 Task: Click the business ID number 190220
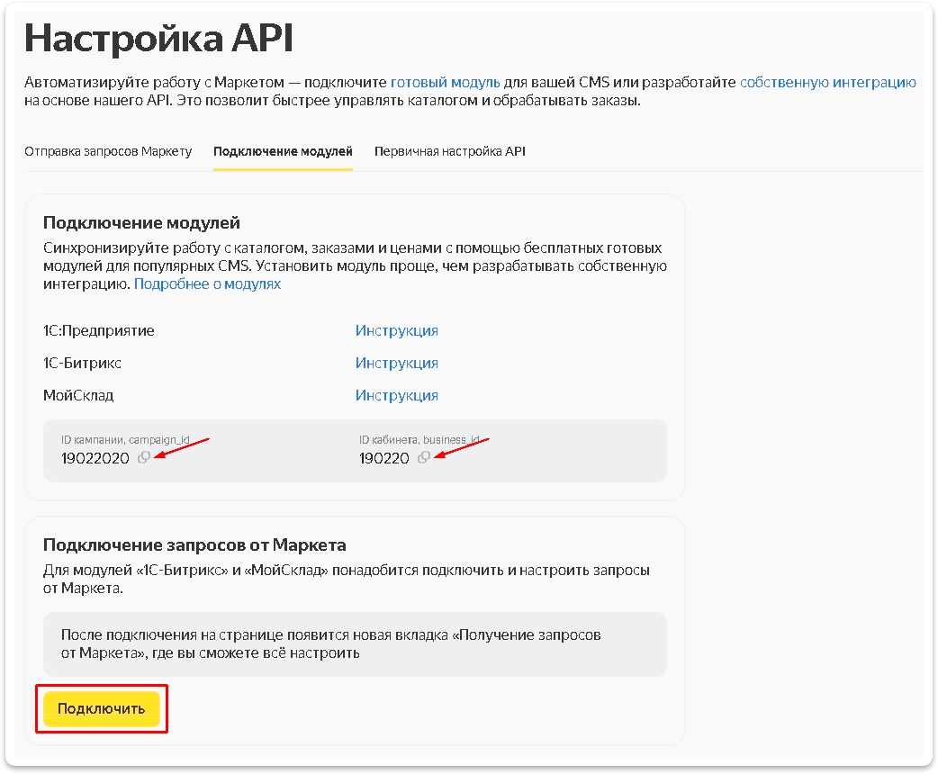point(384,458)
